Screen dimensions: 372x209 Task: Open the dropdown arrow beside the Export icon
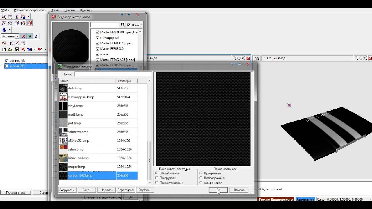click(x=45, y=50)
